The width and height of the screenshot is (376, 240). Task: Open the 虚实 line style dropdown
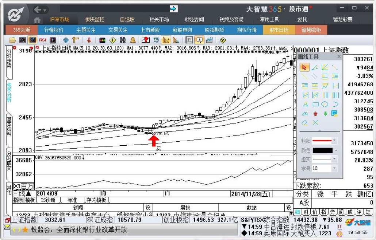(x=334, y=159)
